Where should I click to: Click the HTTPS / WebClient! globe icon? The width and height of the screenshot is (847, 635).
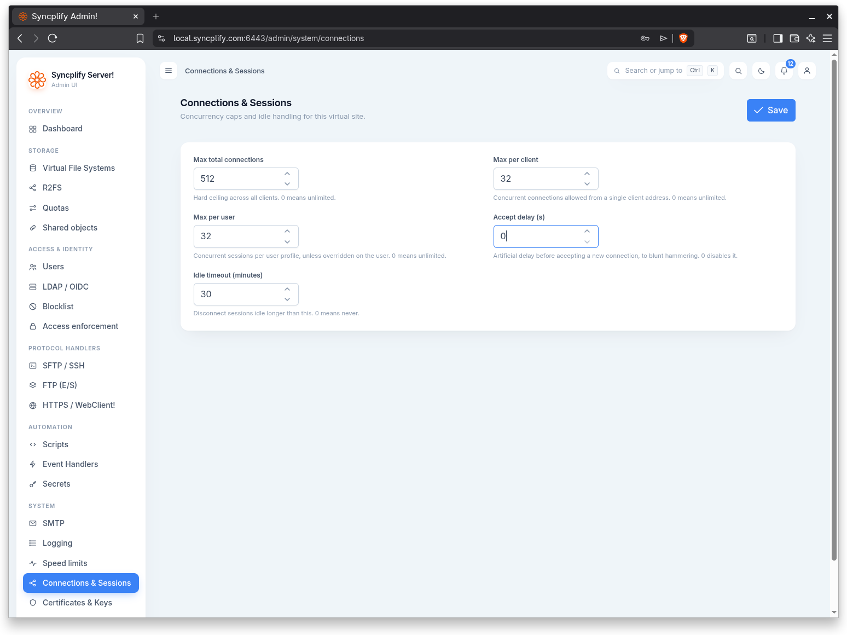click(x=33, y=405)
